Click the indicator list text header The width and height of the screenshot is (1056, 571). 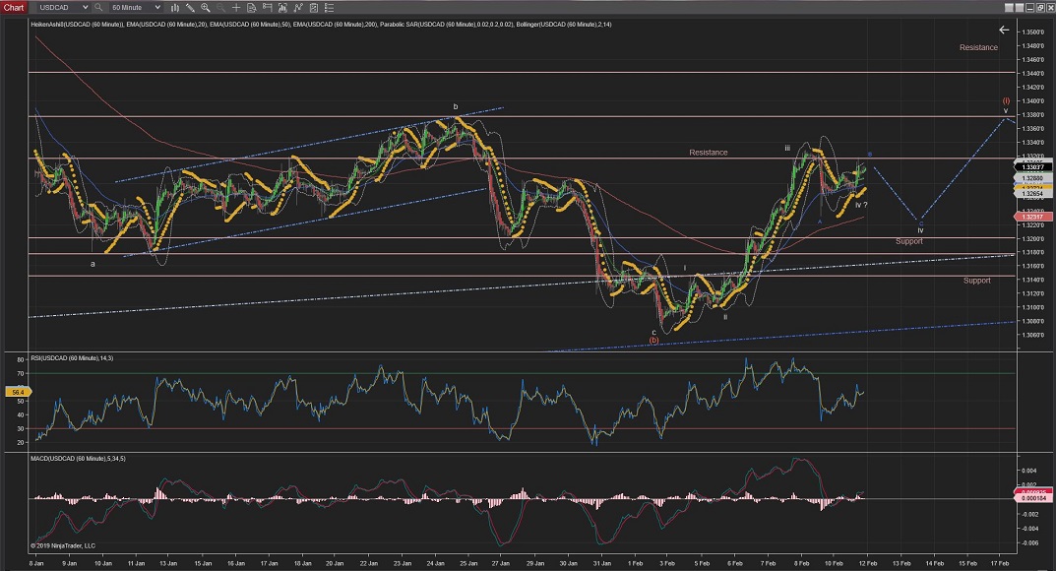pyautogui.click(x=320, y=24)
